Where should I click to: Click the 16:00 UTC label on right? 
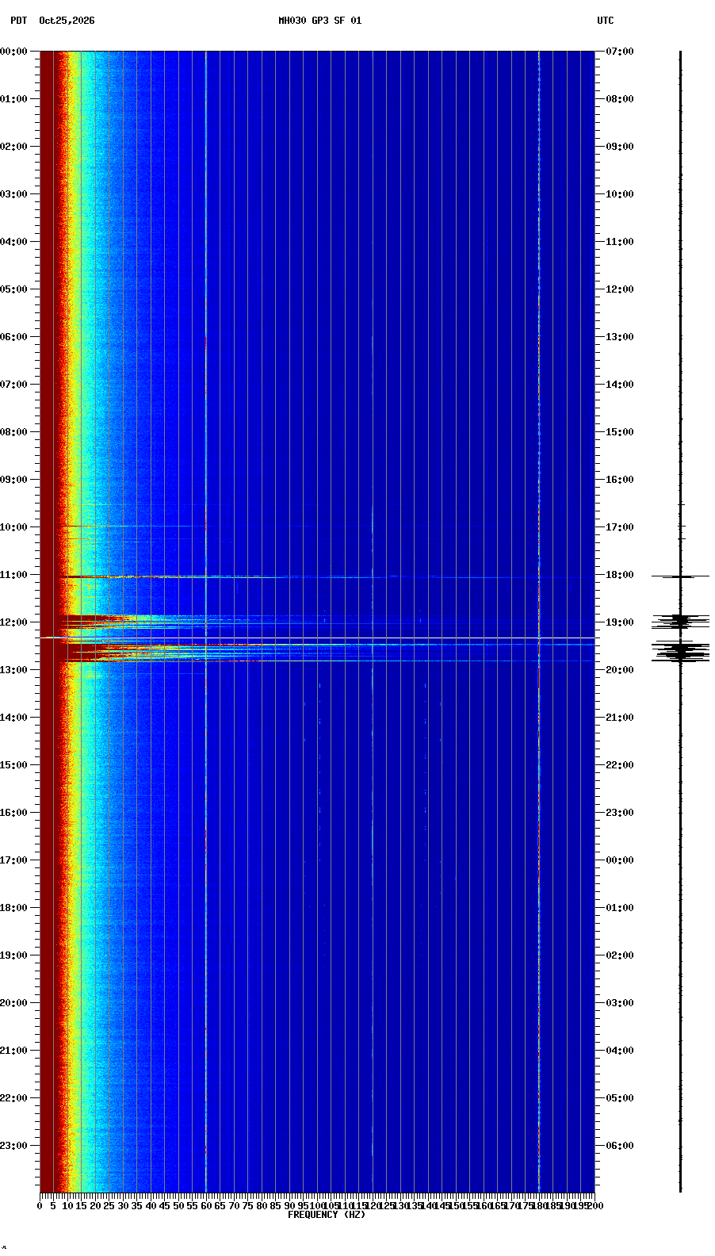coord(620,480)
